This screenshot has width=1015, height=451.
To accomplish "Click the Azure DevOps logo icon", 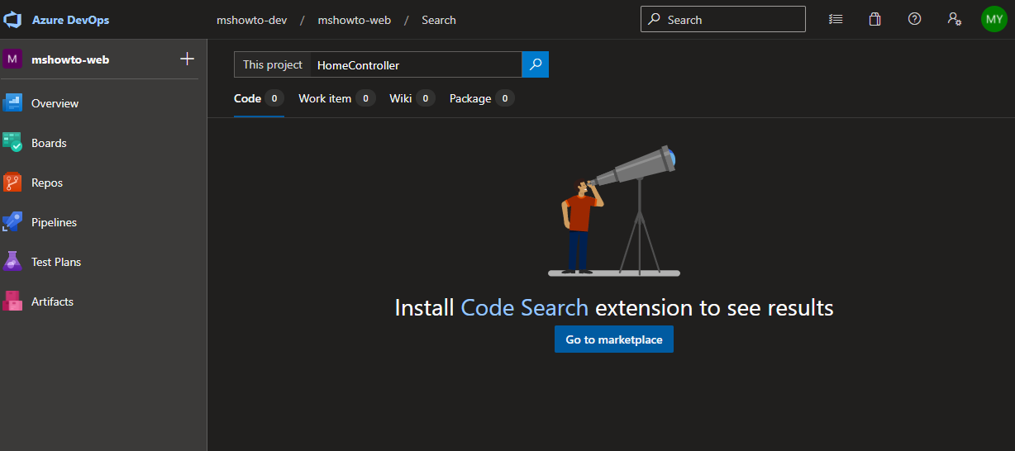I will 12,20.
